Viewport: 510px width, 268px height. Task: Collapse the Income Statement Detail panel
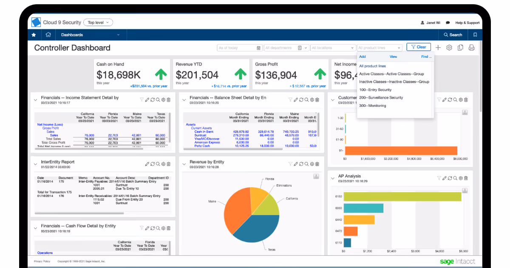coord(36,100)
